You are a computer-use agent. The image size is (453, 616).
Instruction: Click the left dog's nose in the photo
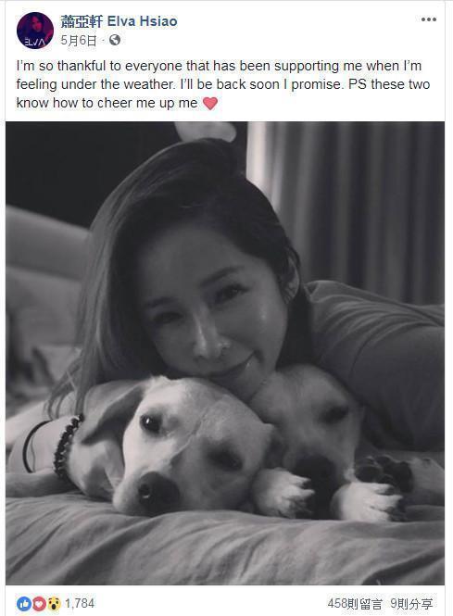coord(156,491)
